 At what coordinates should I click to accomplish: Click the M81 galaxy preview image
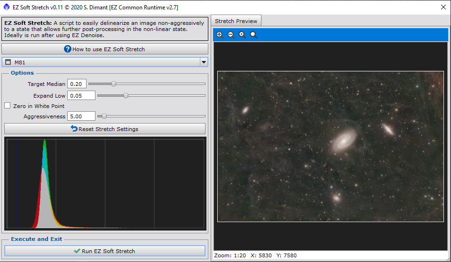point(330,146)
